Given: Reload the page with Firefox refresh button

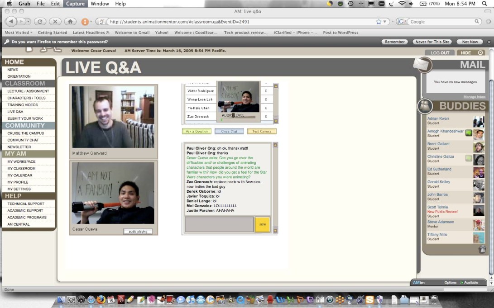Looking at the screenshot, I should (x=40, y=21).
